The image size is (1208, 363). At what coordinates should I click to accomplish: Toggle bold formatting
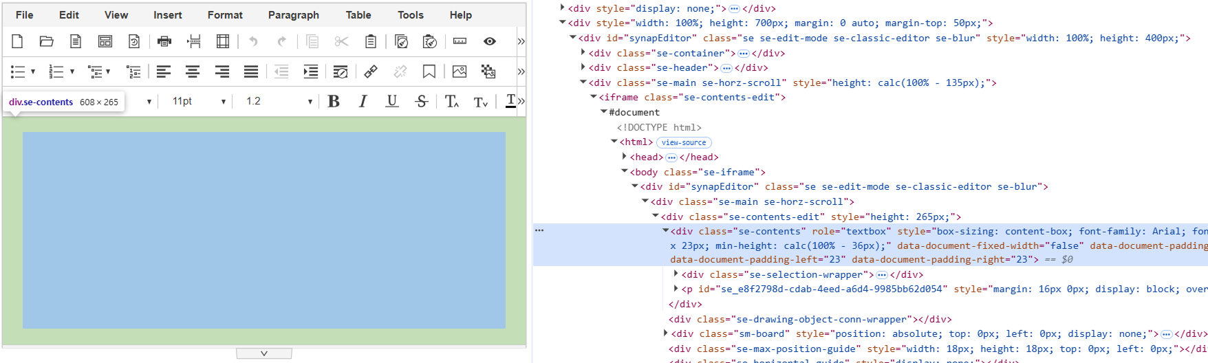334,101
